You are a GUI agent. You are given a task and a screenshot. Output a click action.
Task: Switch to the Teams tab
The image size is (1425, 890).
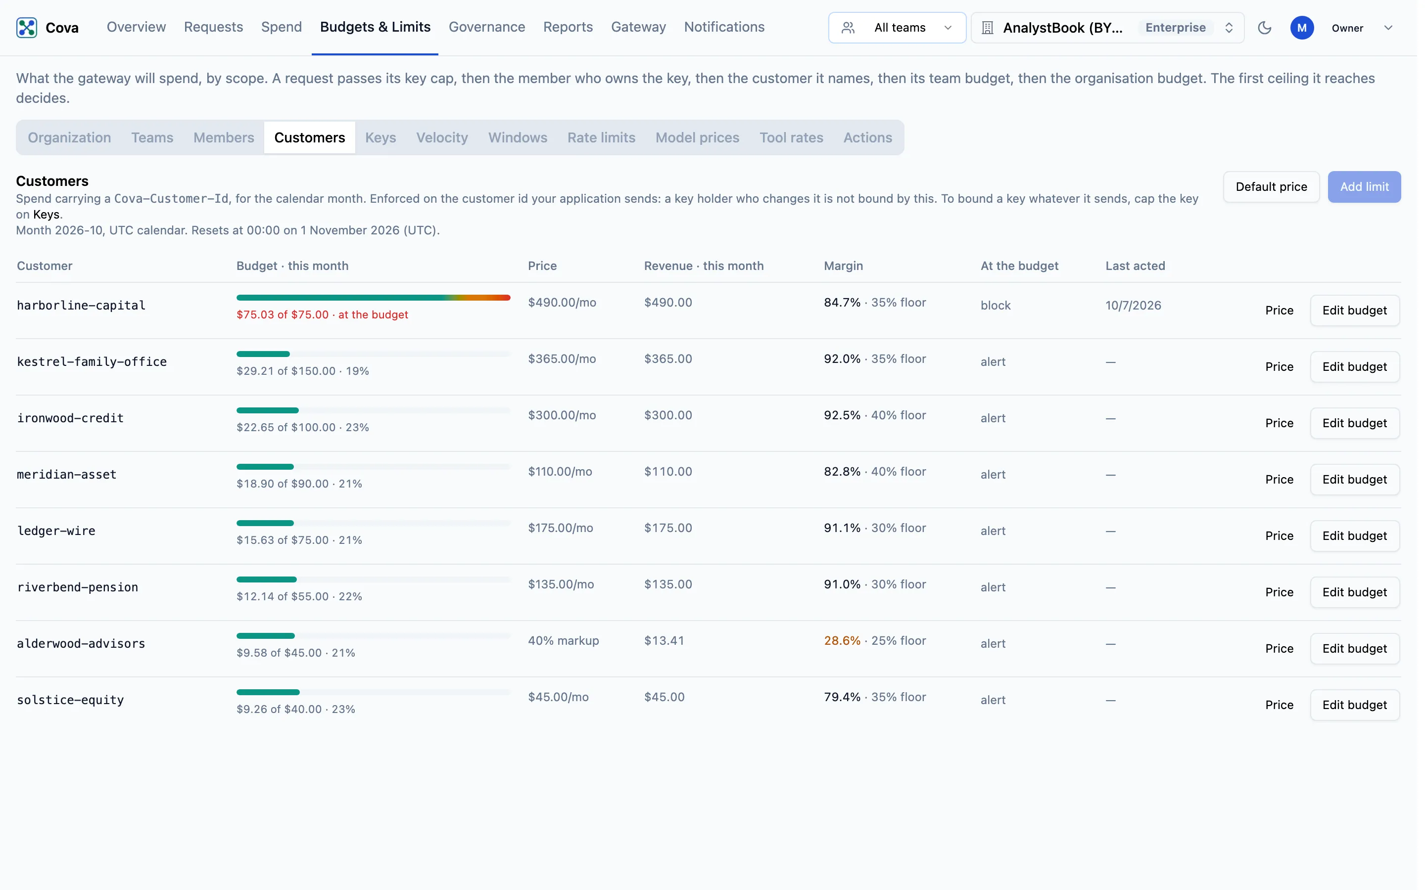pos(152,138)
